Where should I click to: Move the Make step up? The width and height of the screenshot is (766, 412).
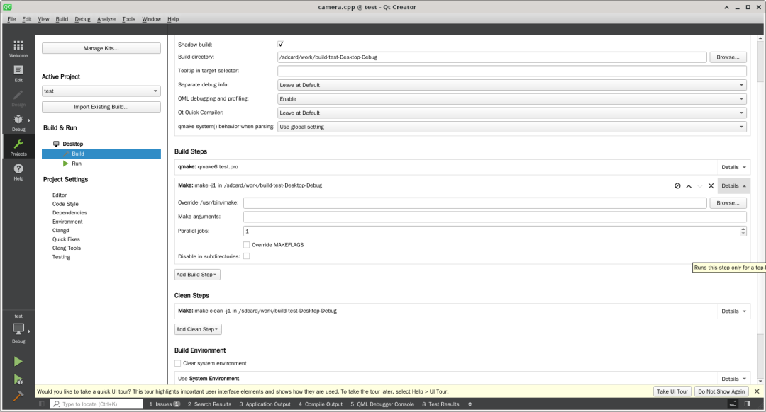point(689,185)
